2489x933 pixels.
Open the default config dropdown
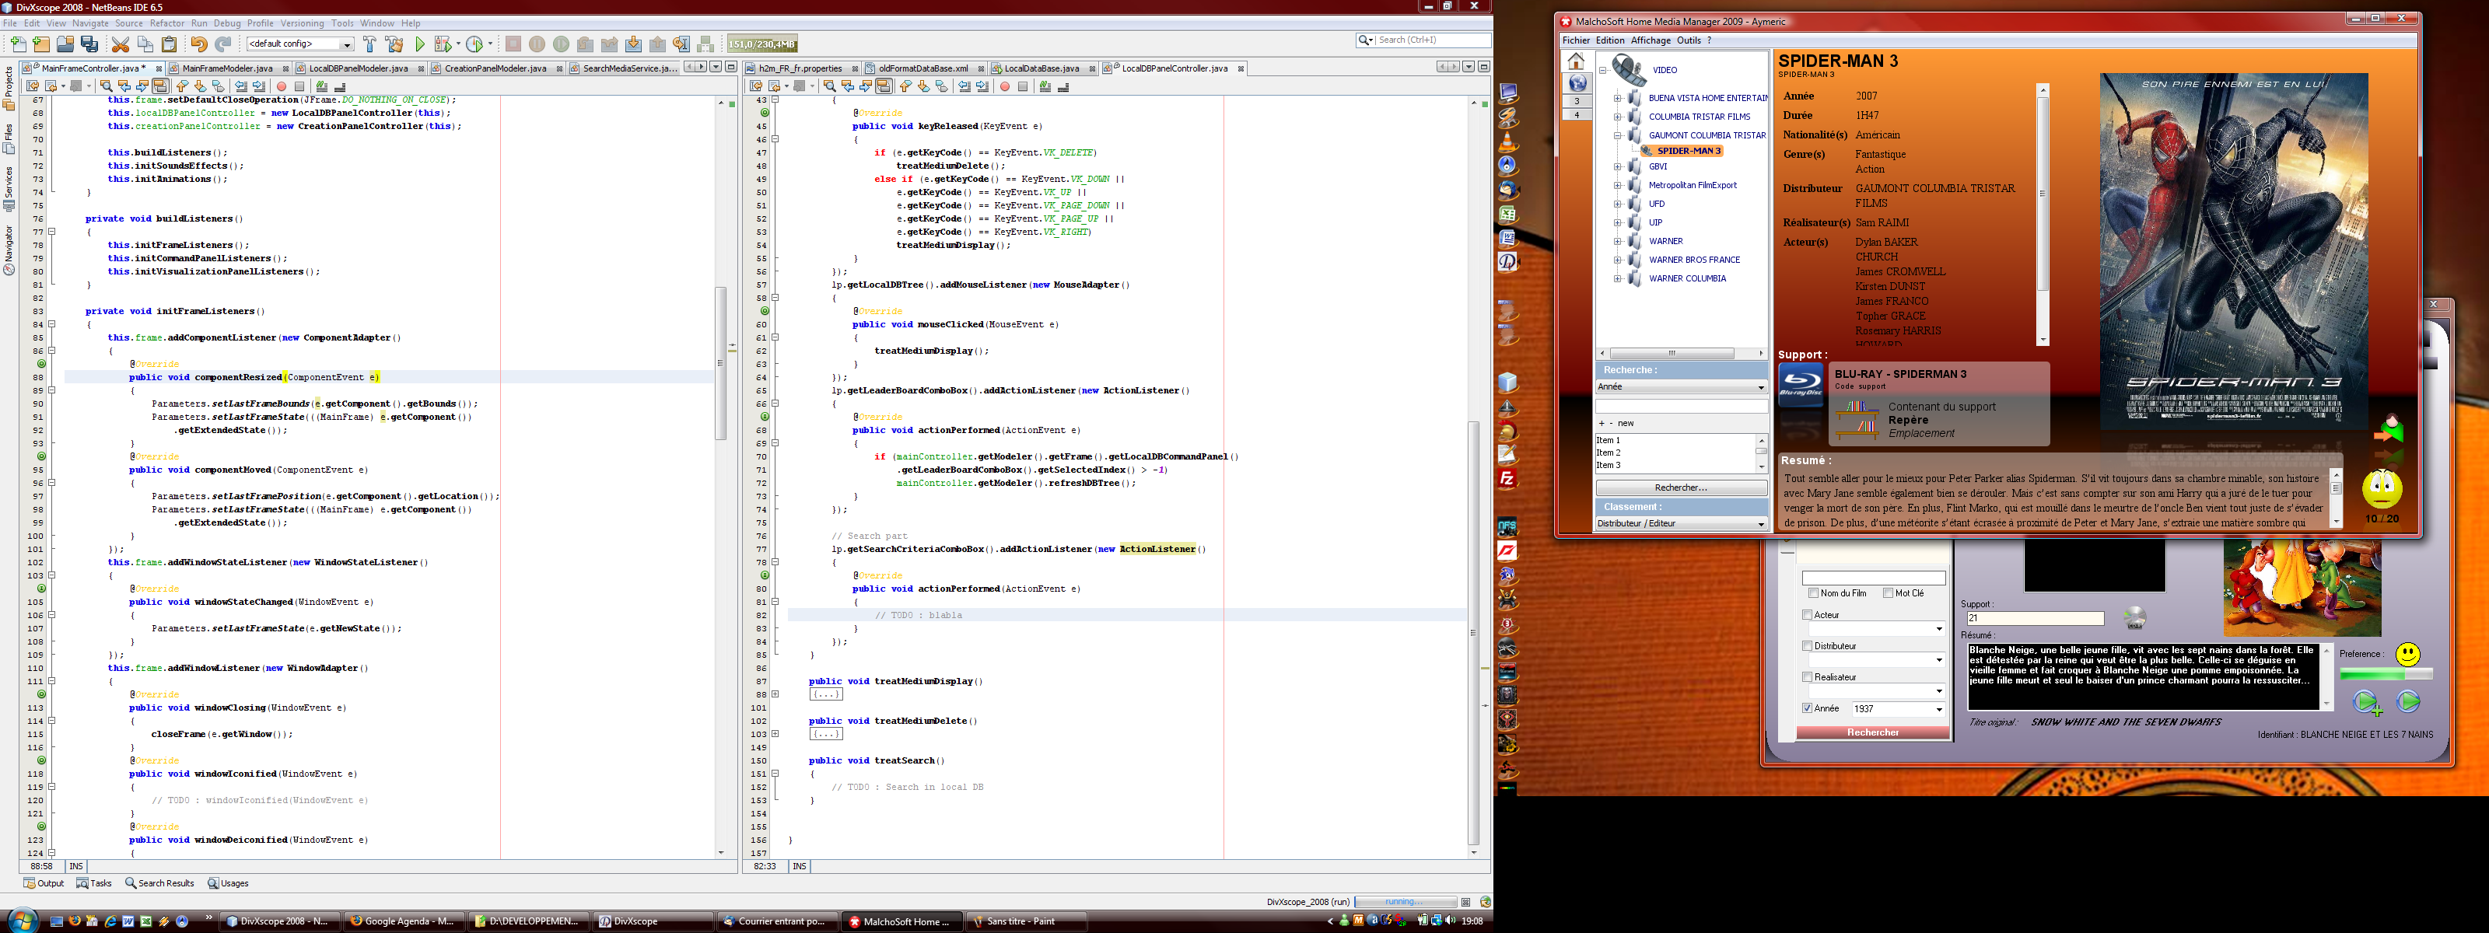(299, 44)
